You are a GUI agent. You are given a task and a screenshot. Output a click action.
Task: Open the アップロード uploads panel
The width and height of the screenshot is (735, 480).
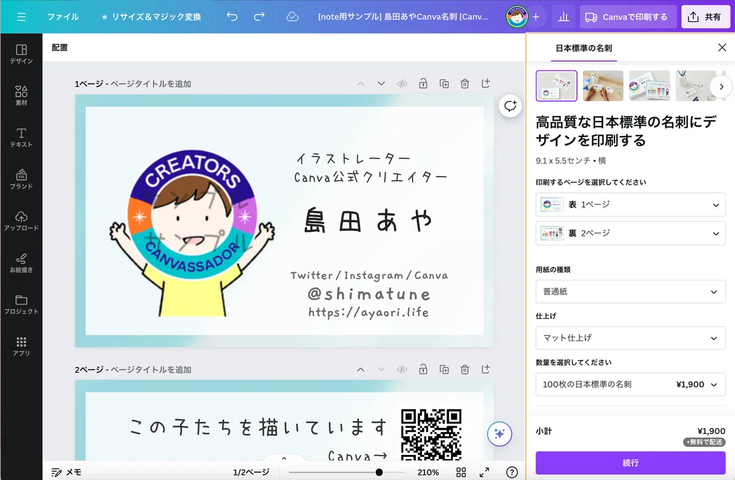point(21,220)
